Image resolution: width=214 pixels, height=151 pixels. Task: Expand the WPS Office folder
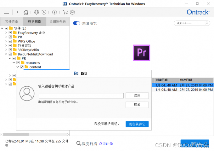click(x=6, y=41)
